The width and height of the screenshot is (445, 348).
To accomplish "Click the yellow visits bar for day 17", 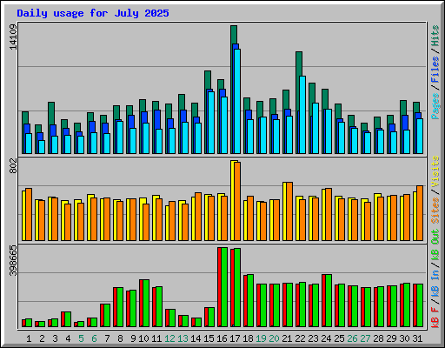I will click(x=233, y=200).
